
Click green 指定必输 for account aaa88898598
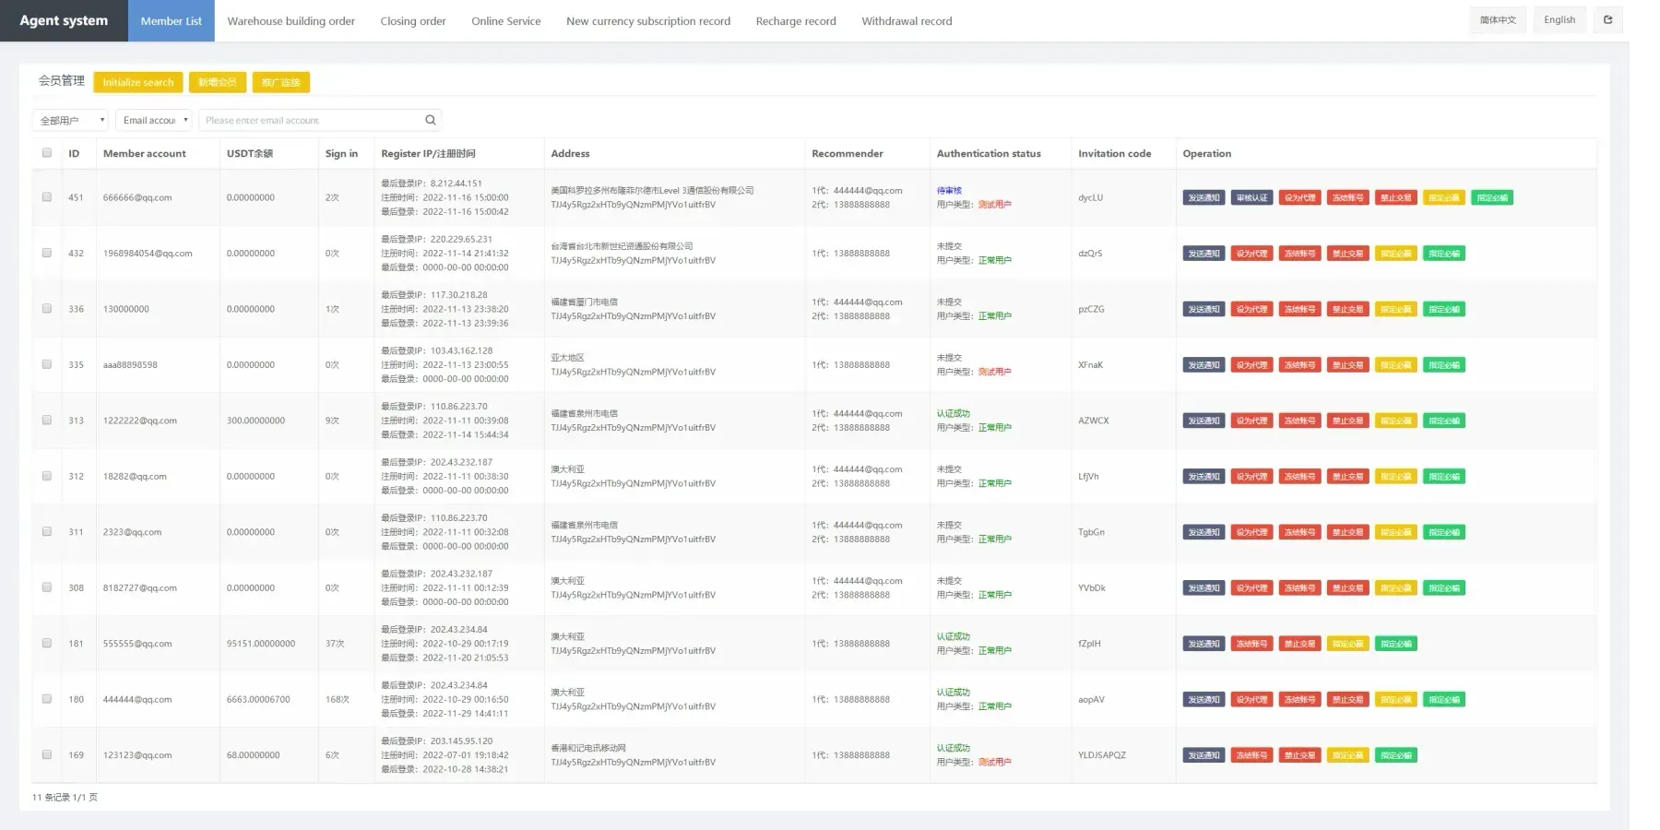click(1444, 365)
